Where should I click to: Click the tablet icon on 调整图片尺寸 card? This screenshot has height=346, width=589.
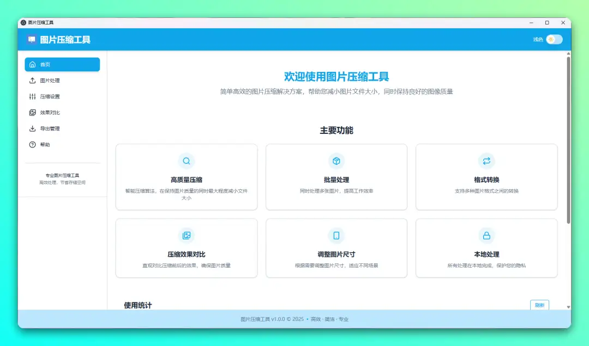coord(336,236)
